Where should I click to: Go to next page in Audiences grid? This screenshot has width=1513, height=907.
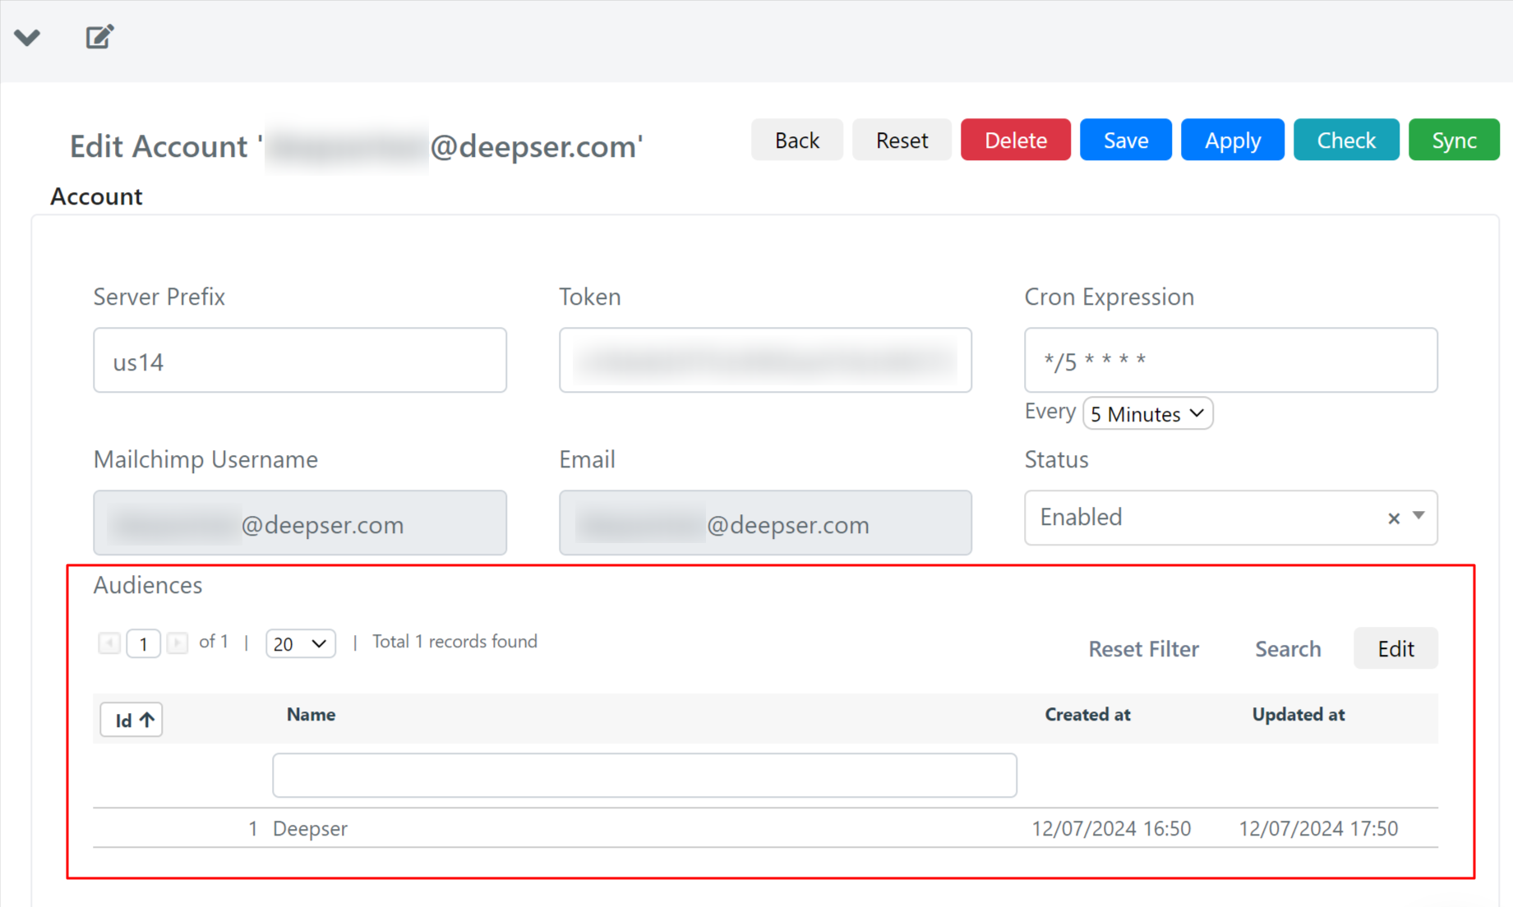click(177, 642)
